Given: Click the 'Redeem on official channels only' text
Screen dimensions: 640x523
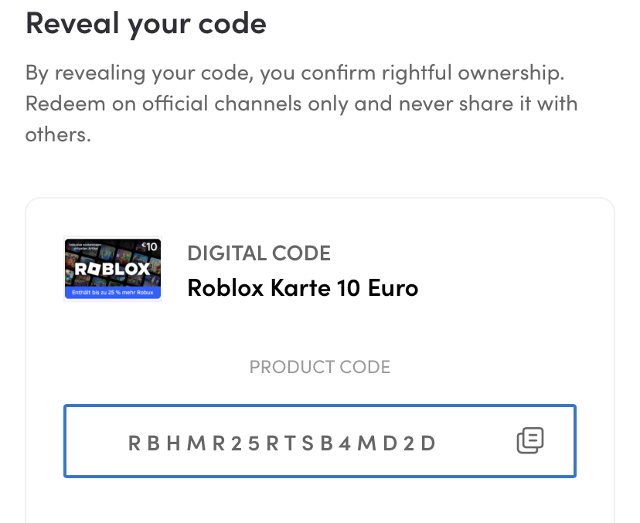Looking at the screenshot, I should click(186, 104).
